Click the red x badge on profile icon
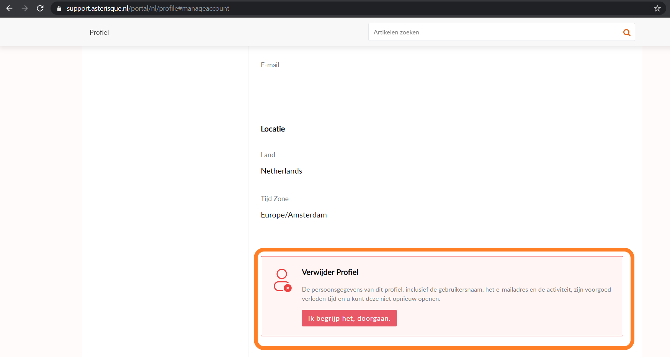Image resolution: width=670 pixels, height=357 pixels. pos(288,288)
